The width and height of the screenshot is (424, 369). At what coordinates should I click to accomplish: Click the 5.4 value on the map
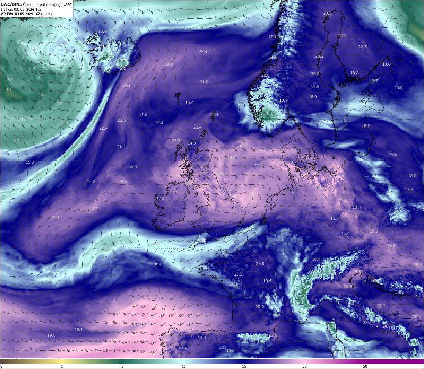point(32,69)
